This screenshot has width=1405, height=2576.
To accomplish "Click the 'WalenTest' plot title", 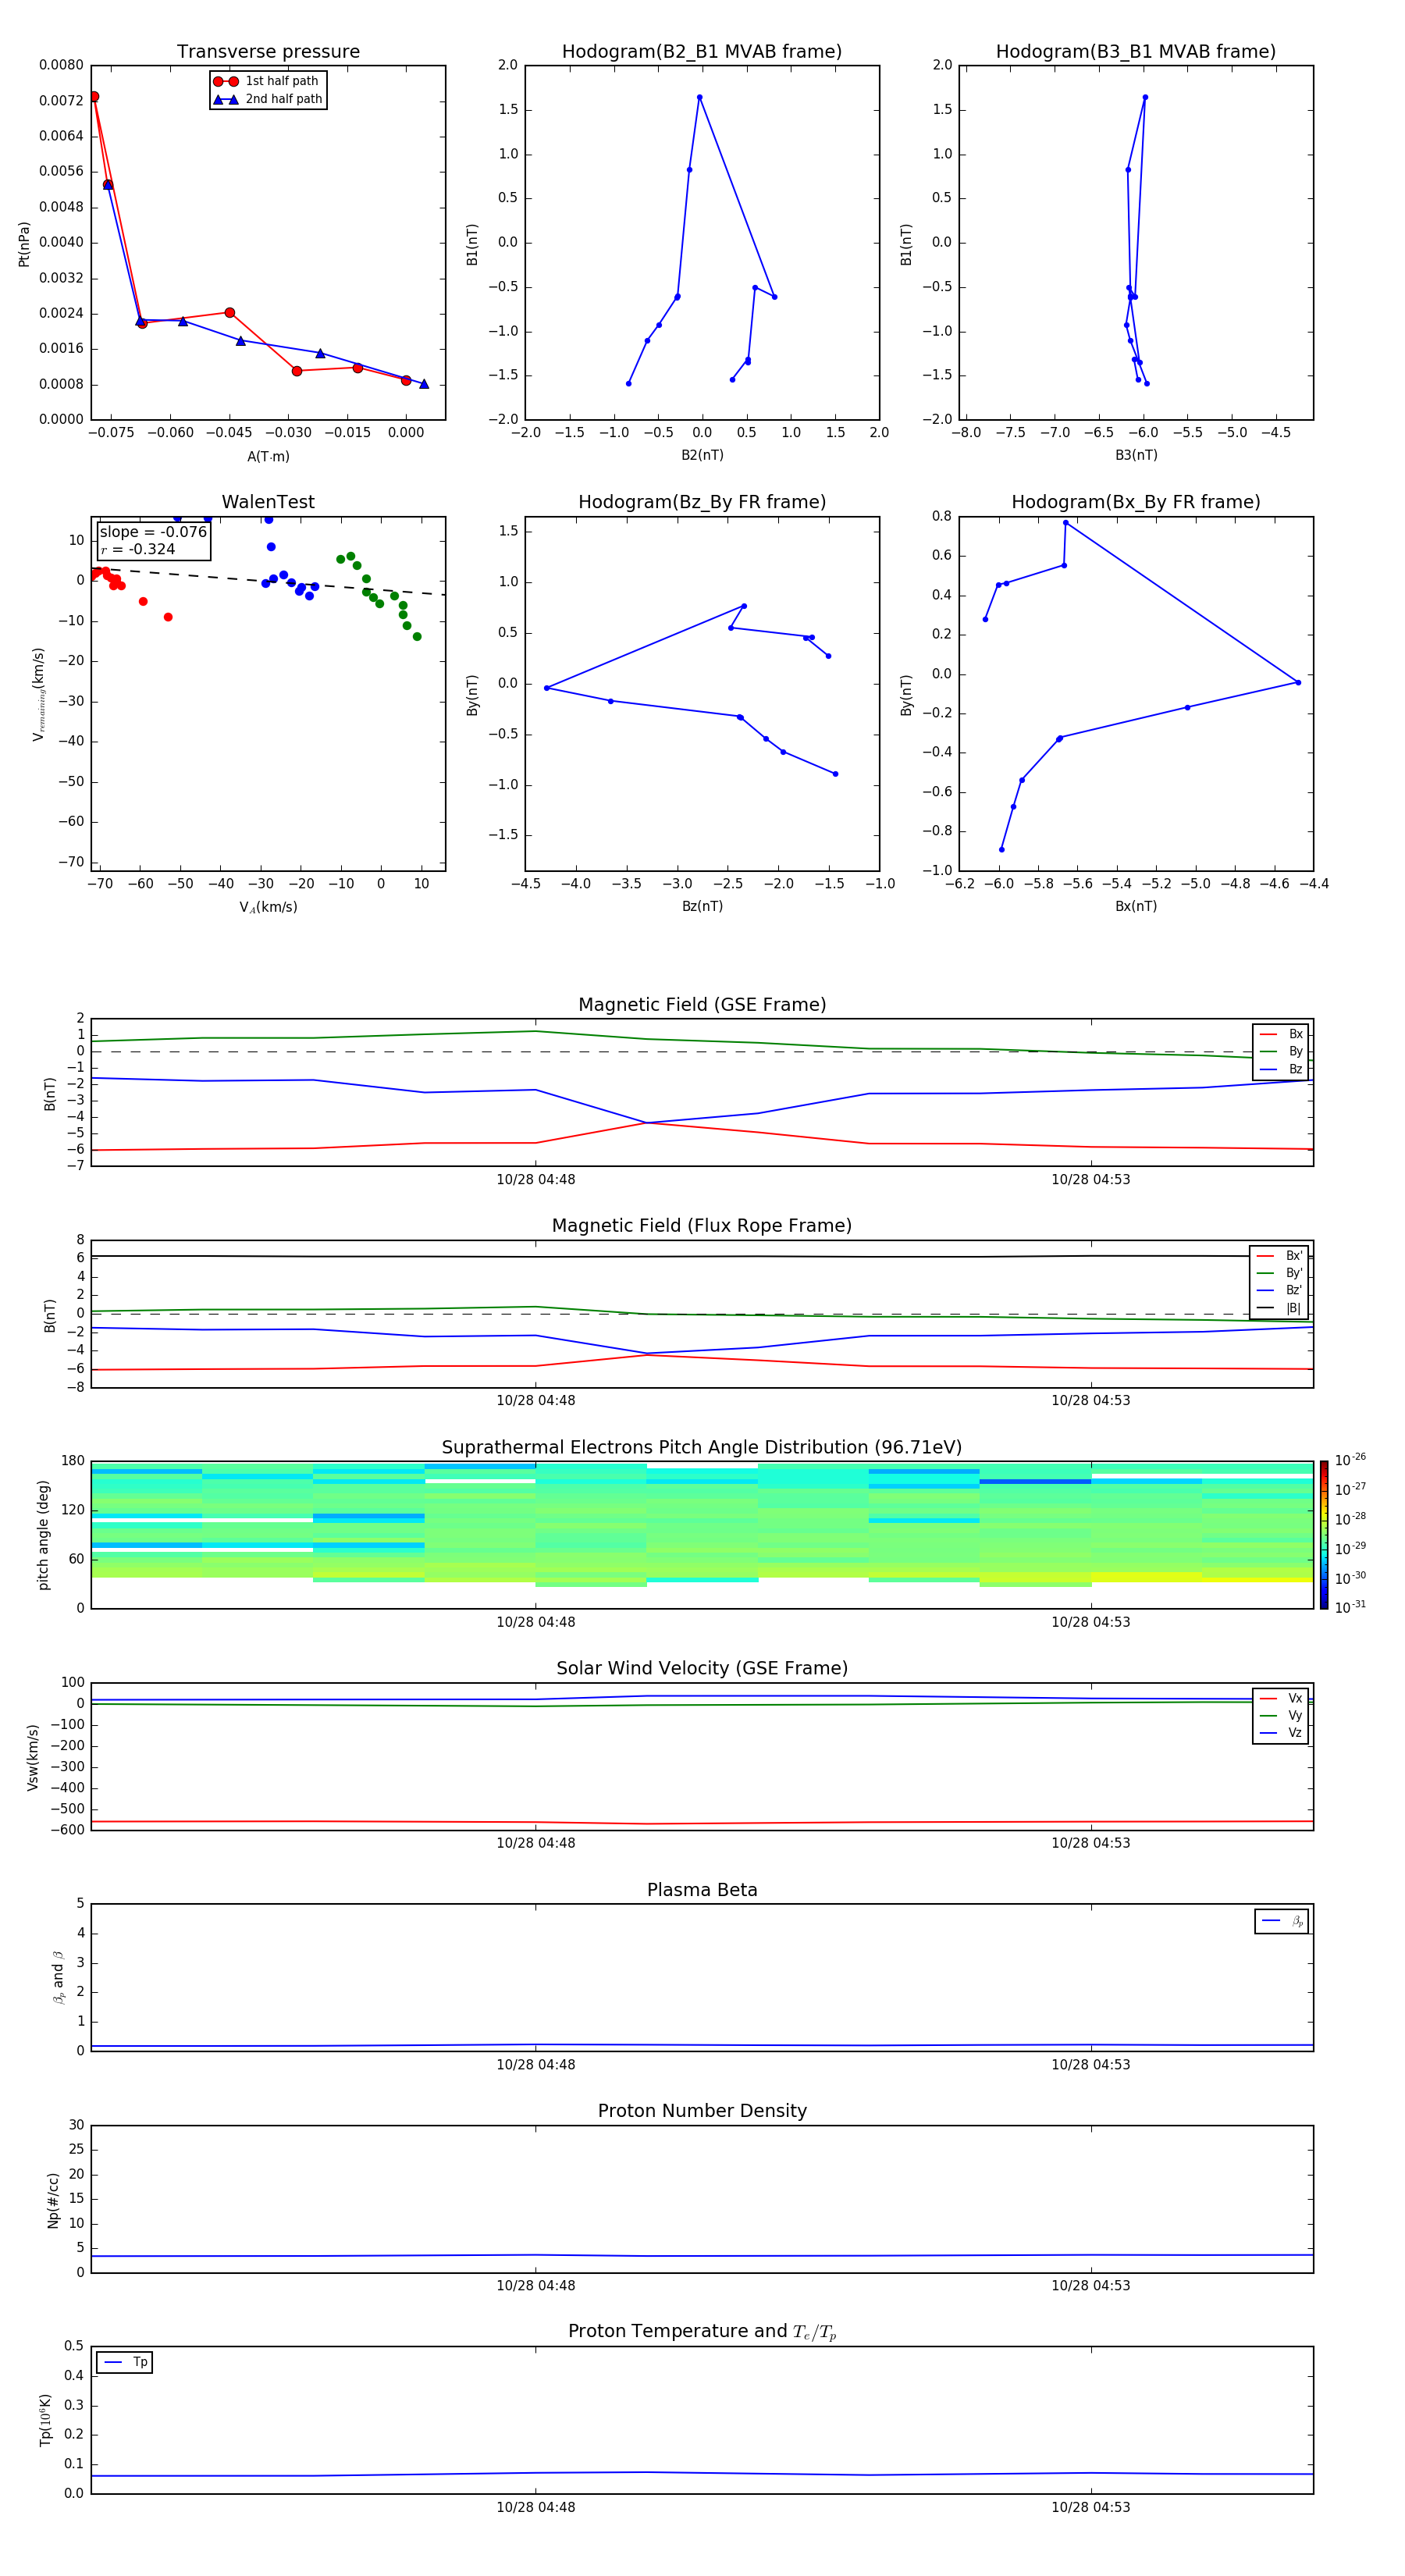I will coord(268,502).
